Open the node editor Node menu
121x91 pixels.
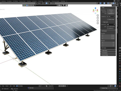[x=14, y=86]
